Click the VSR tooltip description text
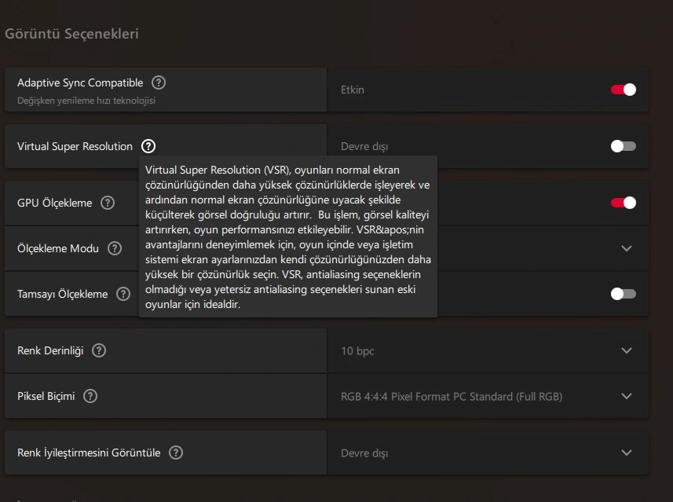Image resolution: width=673 pixels, height=502 pixels. coord(288,237)
